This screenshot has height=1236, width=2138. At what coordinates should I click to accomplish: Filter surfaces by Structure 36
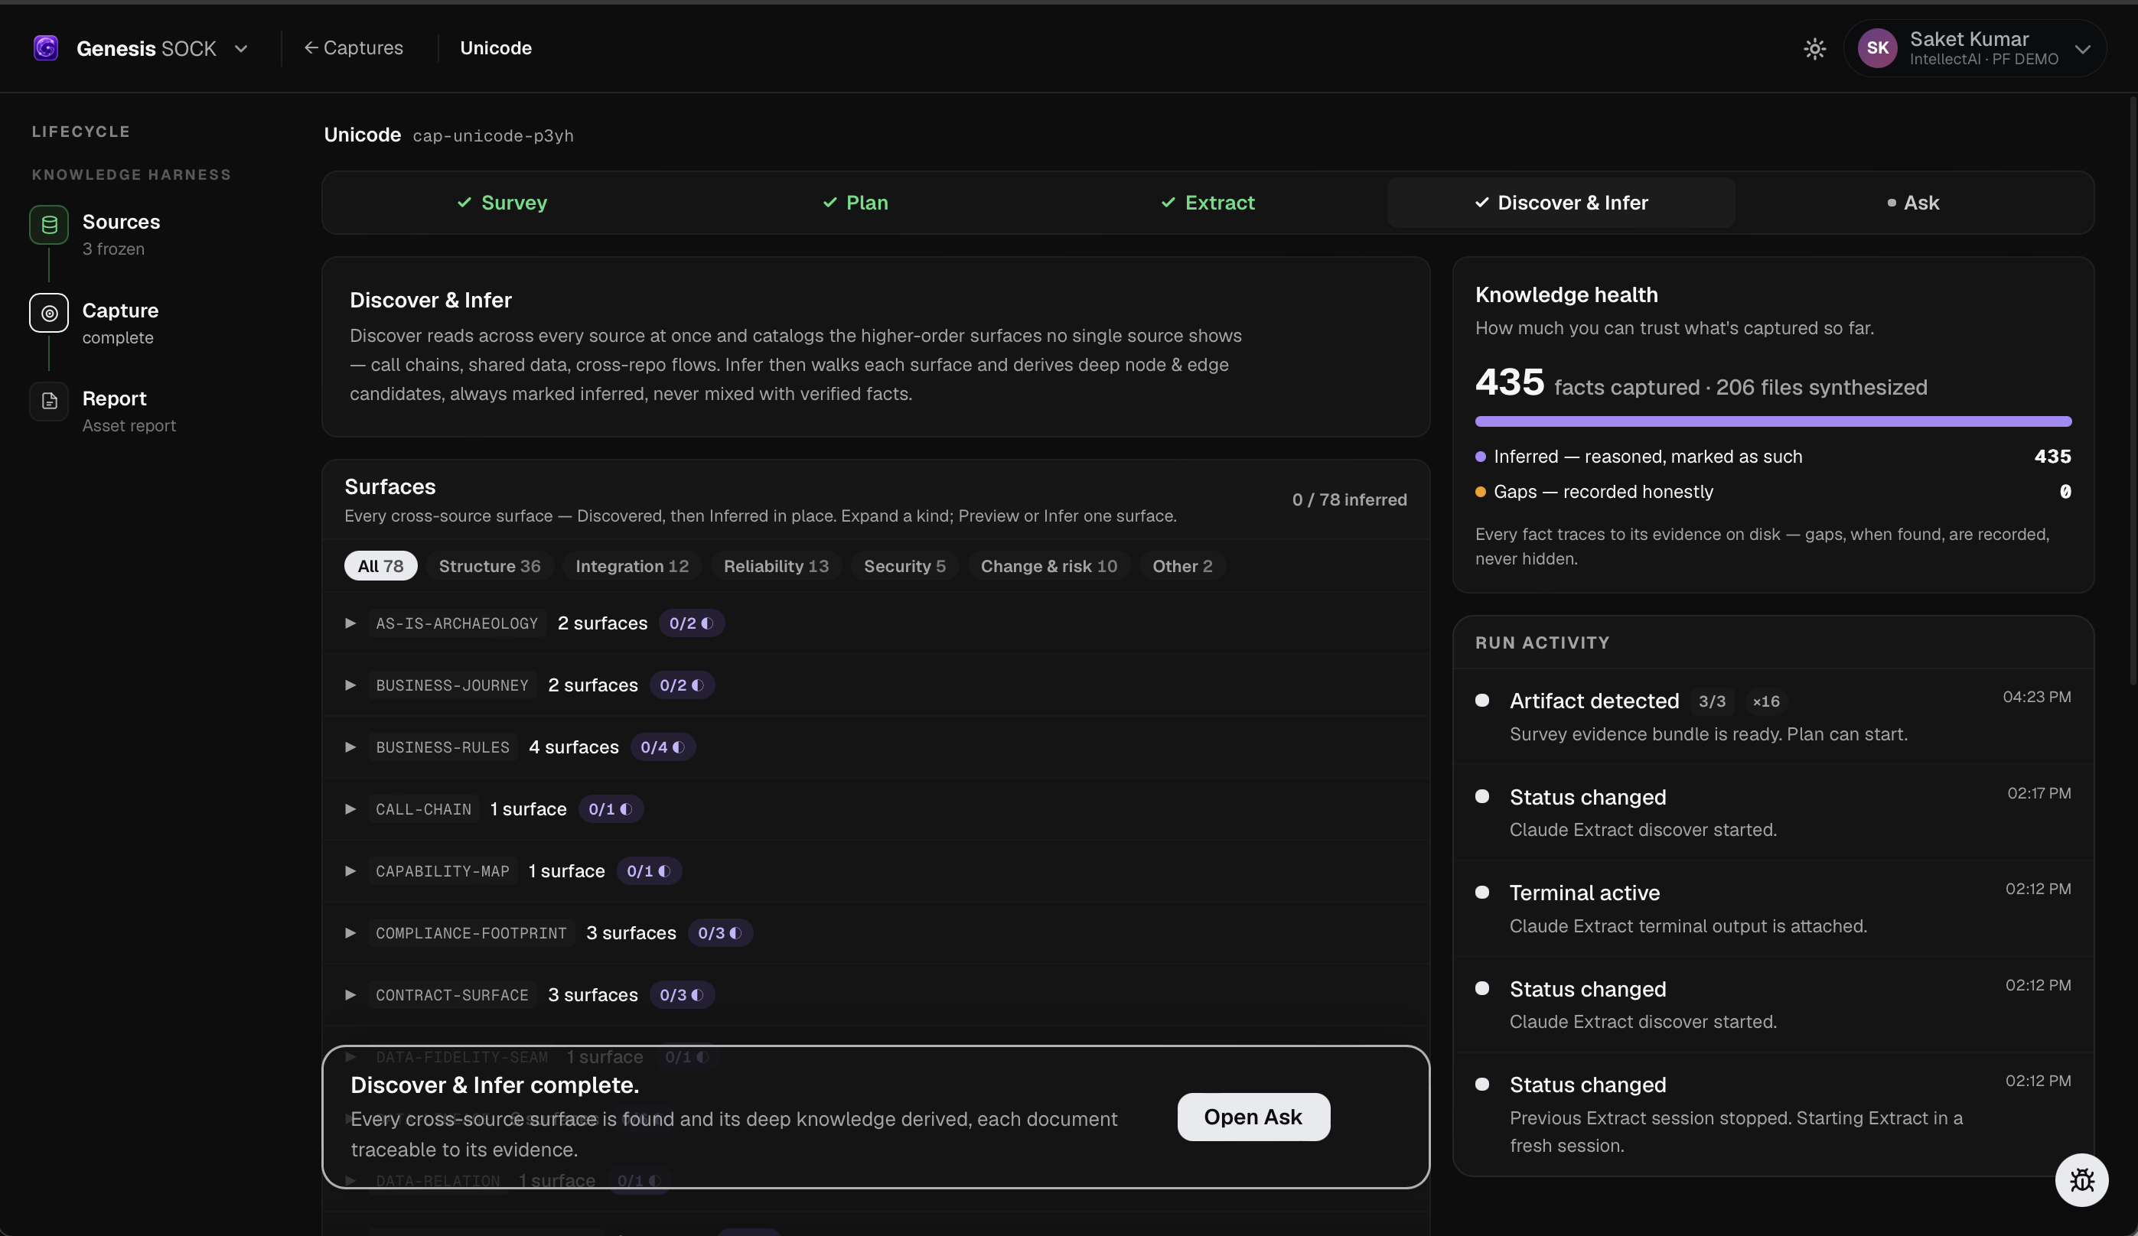pyautogui.click(x=490, y=565)
